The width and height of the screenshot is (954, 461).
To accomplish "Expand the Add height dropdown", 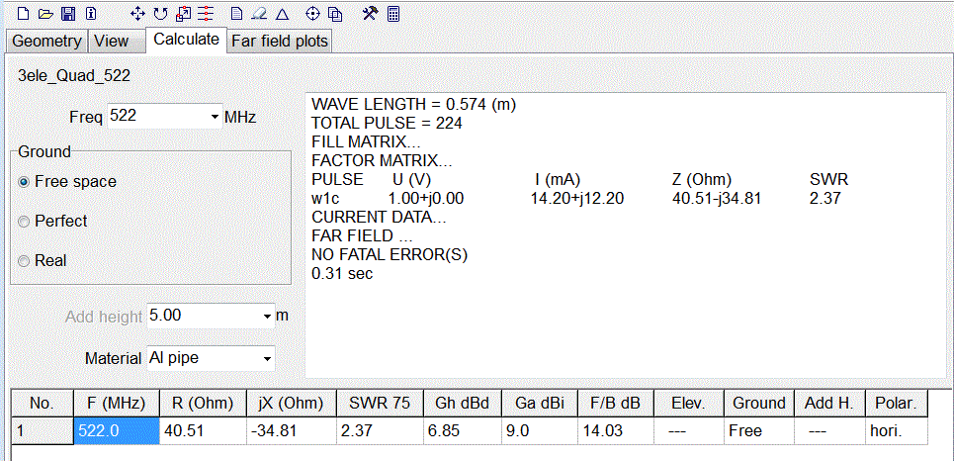I will coord(267,317).
